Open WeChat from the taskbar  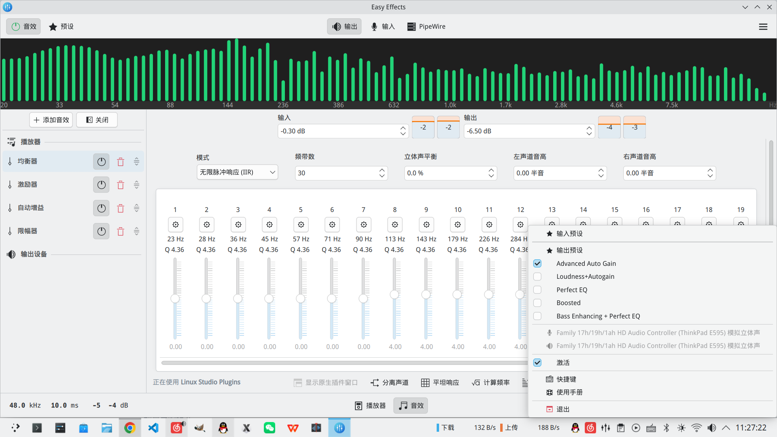pyautogui.click(x=270, y=428)
